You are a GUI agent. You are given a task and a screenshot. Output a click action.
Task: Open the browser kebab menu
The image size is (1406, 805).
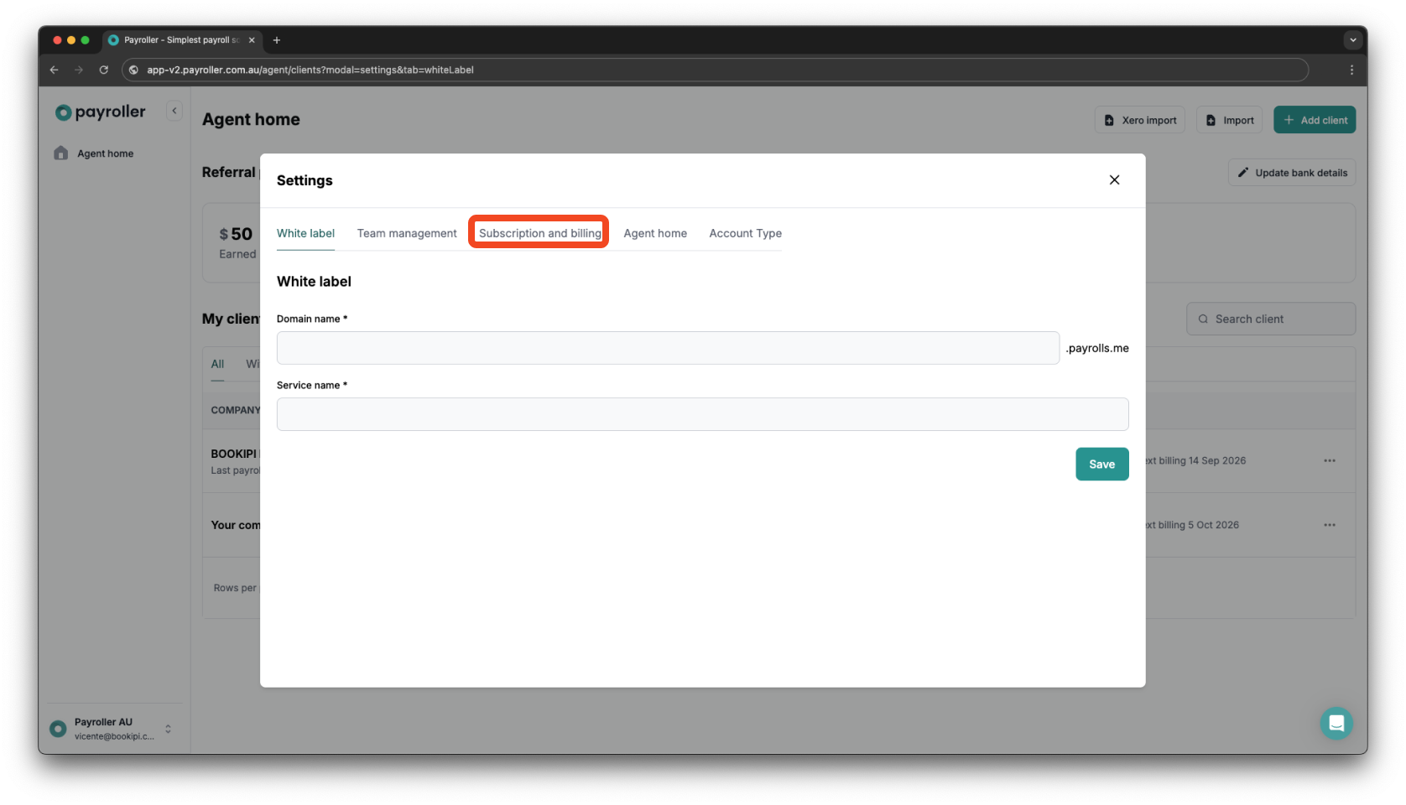pos(1352,70)
